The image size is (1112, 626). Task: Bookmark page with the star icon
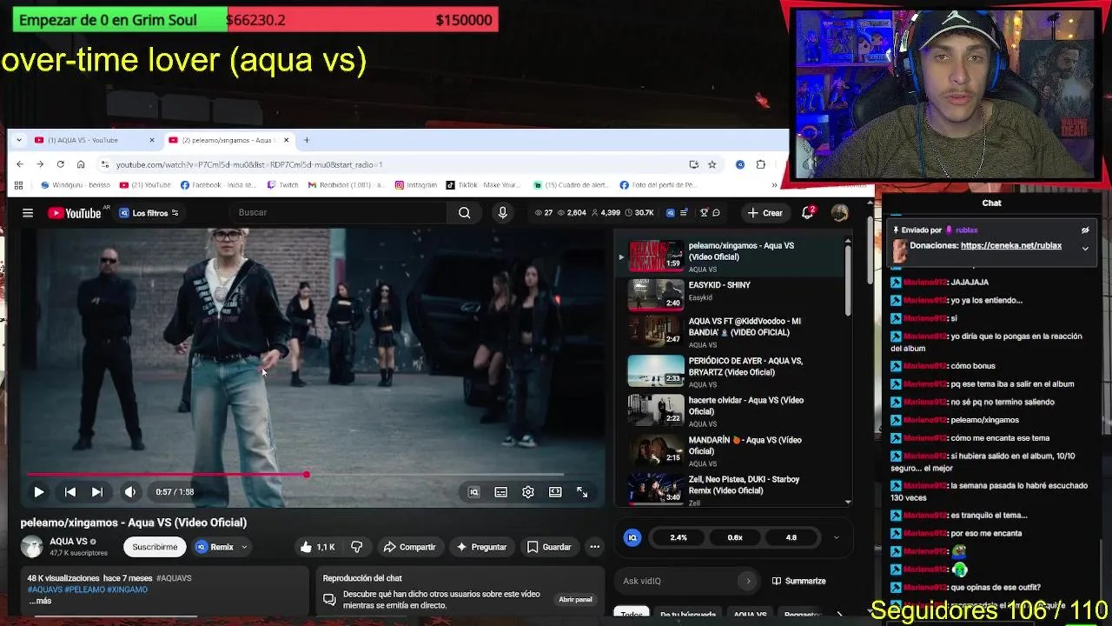click(x=712, y=164)
